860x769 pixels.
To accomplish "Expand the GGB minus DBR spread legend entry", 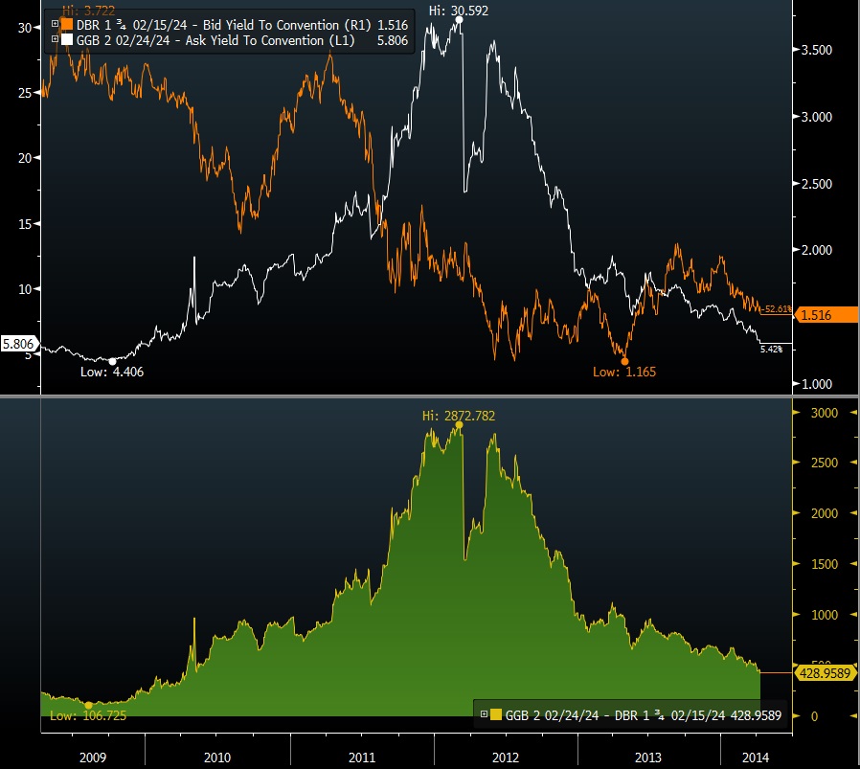I will (484, 714).
